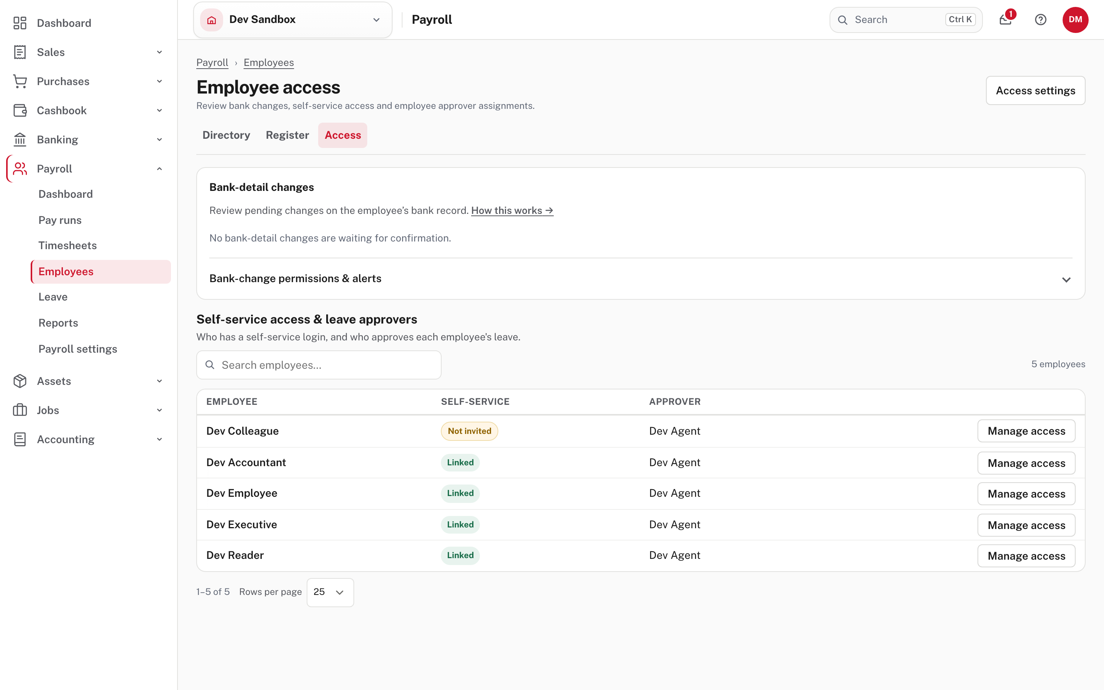The image size is (1104, 690).
Task: Click the Purchases cart icon
Action: coord(20,81)
